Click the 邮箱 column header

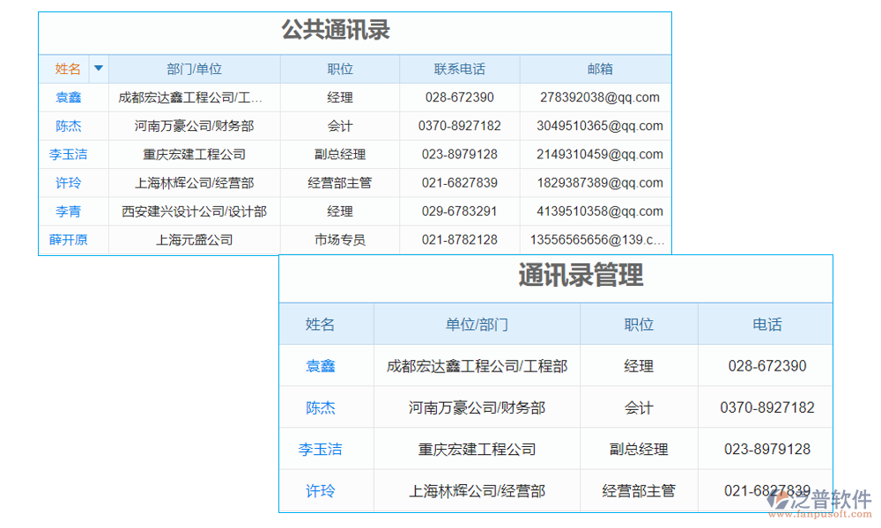[600, 68]
